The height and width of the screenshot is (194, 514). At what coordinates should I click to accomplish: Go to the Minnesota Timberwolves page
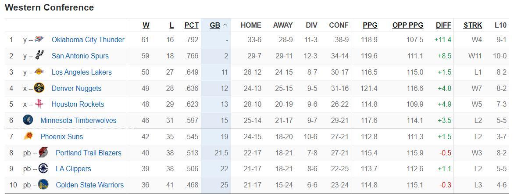78,120
